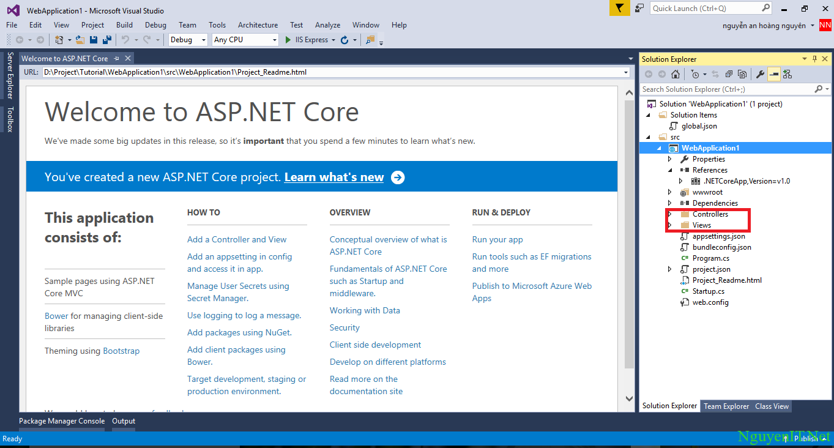The image size is (834, 448).
Task: Click the Add a Controller and View link
Action: [237, 239]
